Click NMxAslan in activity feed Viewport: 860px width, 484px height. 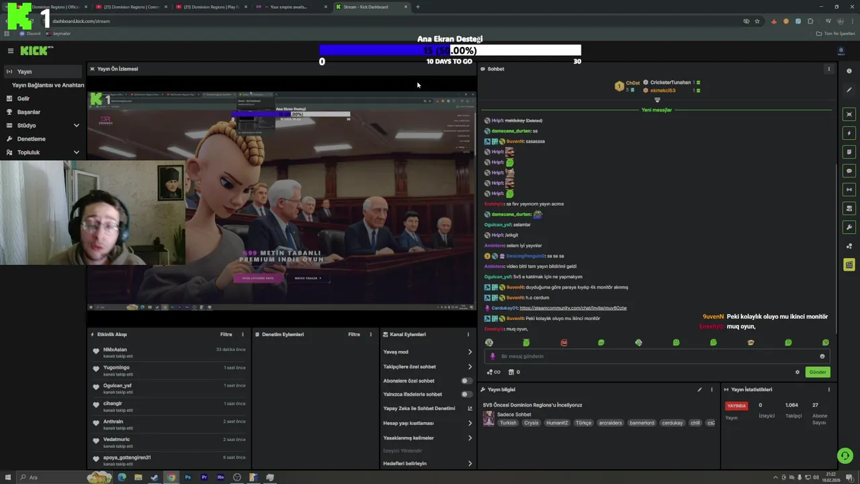point(115,350)
